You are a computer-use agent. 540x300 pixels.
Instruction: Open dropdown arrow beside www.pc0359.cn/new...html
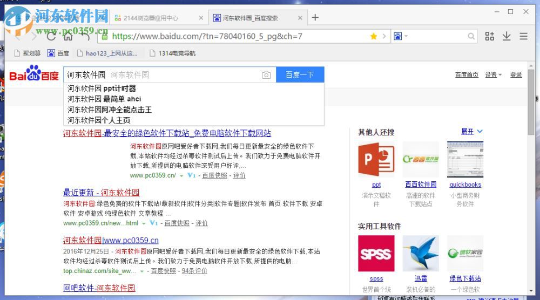click(x=144, y=223)
